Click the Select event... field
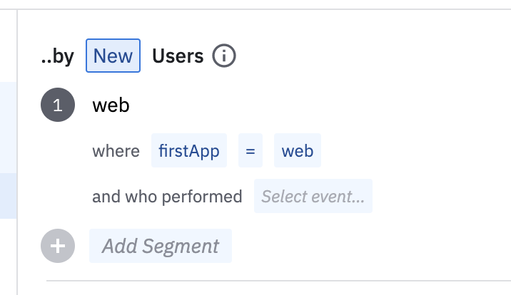This screenshot has width=511, height=295. [313, 196]
